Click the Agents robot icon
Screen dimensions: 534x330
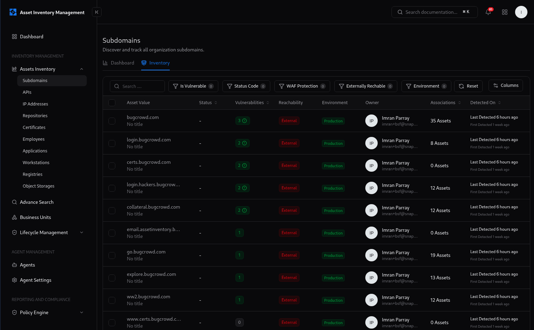tap(14, 265)
